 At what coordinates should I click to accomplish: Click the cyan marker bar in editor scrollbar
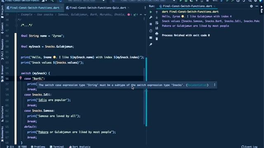click(146, 92)
